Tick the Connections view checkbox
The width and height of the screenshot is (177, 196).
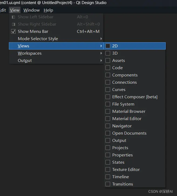(108, 82)
